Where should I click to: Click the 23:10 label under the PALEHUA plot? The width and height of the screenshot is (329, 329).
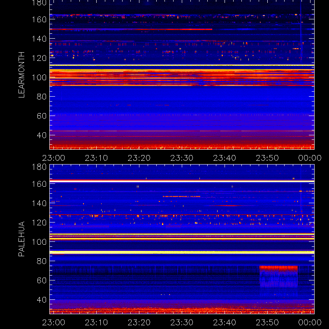96,322
